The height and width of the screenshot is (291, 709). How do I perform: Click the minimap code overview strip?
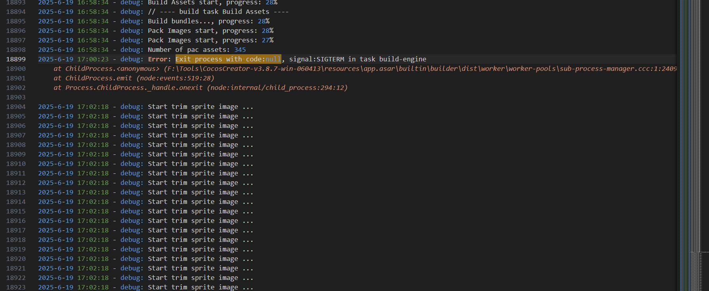point(690,119)
